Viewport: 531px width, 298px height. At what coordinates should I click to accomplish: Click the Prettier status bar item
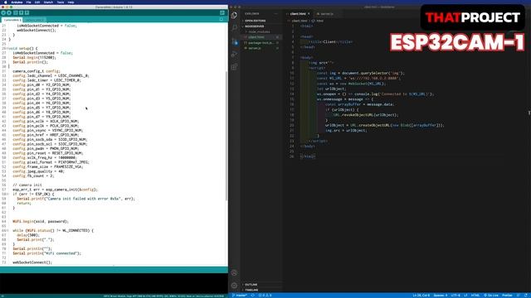(507, 296)
